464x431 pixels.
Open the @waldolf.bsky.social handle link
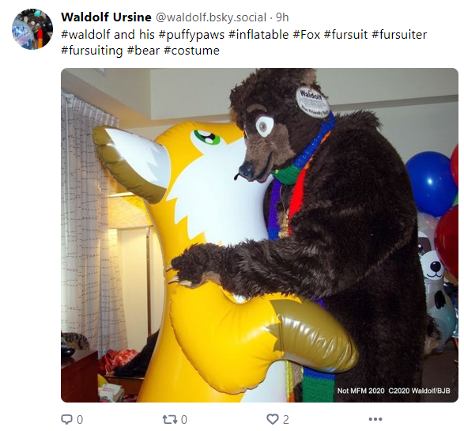click(211, 17)
